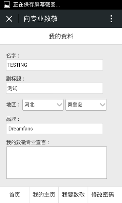The height and width of the screenshot is (203, 122).
Task: Open the three-dot overflow menu
Action: tap(111, 19)
